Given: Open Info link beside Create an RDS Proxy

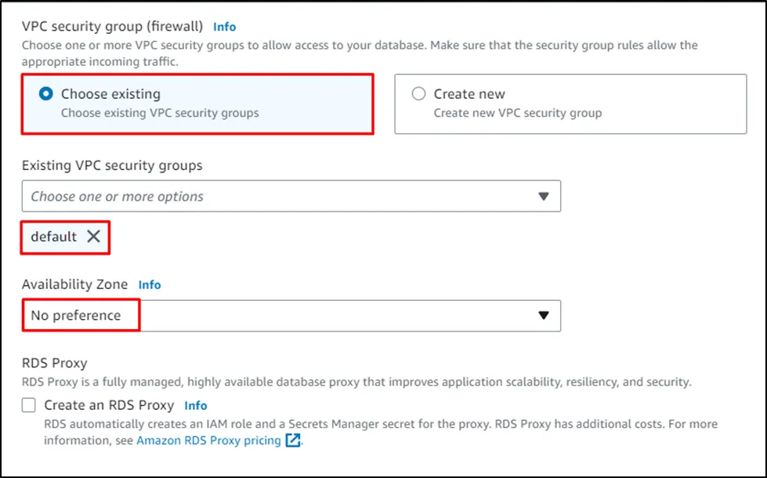Looking at the screenshot, I should click(x=196, y=405).
